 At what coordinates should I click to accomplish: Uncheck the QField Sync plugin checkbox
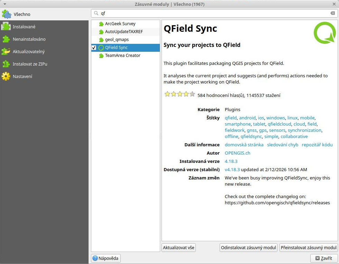(x=94, y=48)
